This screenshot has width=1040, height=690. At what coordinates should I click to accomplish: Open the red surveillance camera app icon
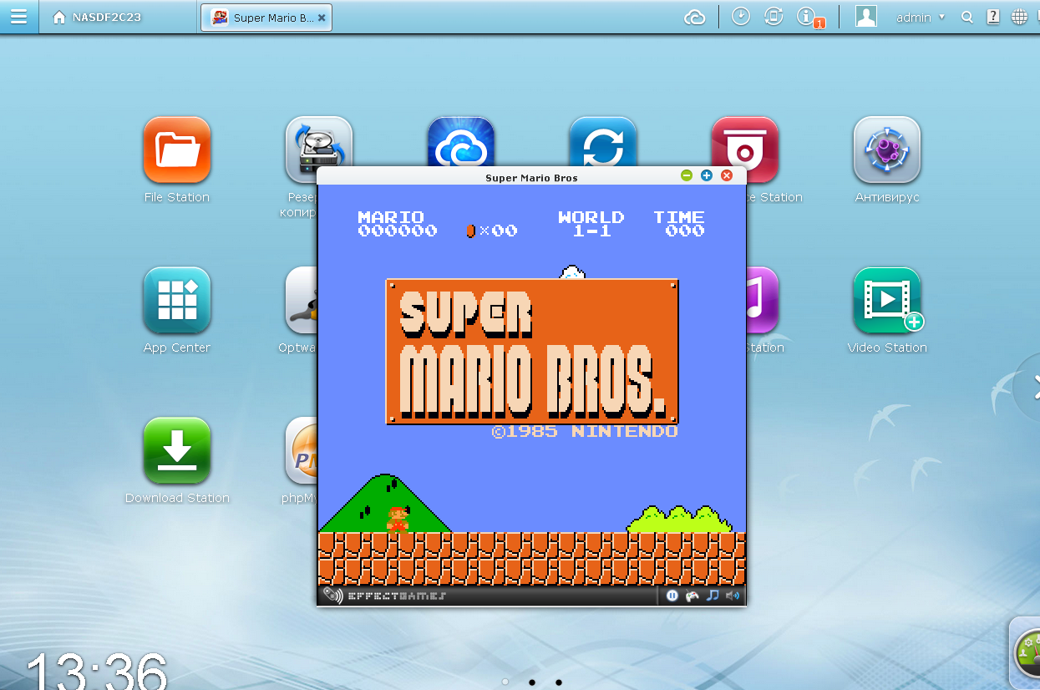click(x=745, y=141)
